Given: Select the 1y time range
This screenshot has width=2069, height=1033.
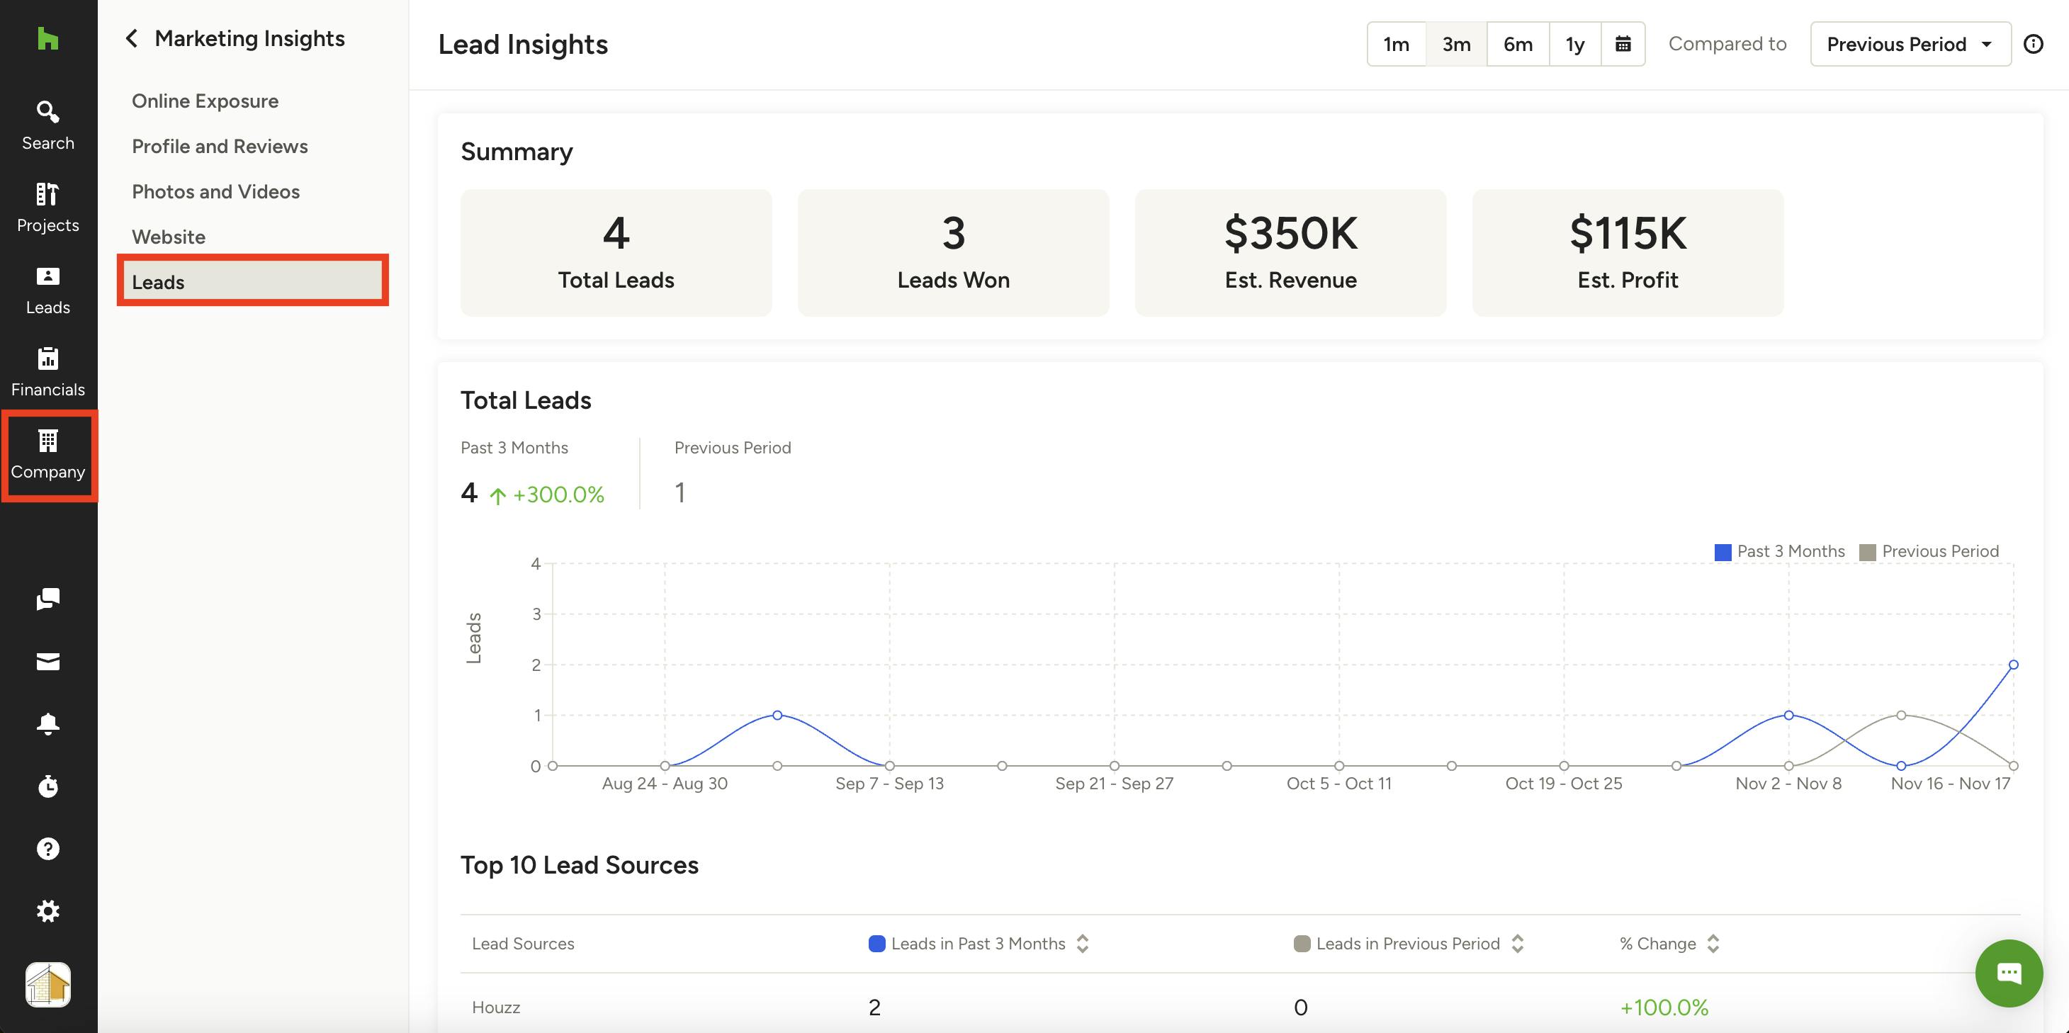Looking at the screenshot, I should (1574, 44).
